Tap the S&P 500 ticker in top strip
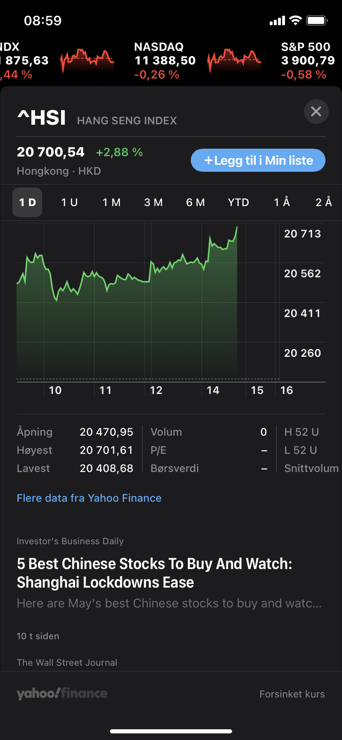Image resolution: width=342 pixels, height=740 pixels. (x=307, y=60)
